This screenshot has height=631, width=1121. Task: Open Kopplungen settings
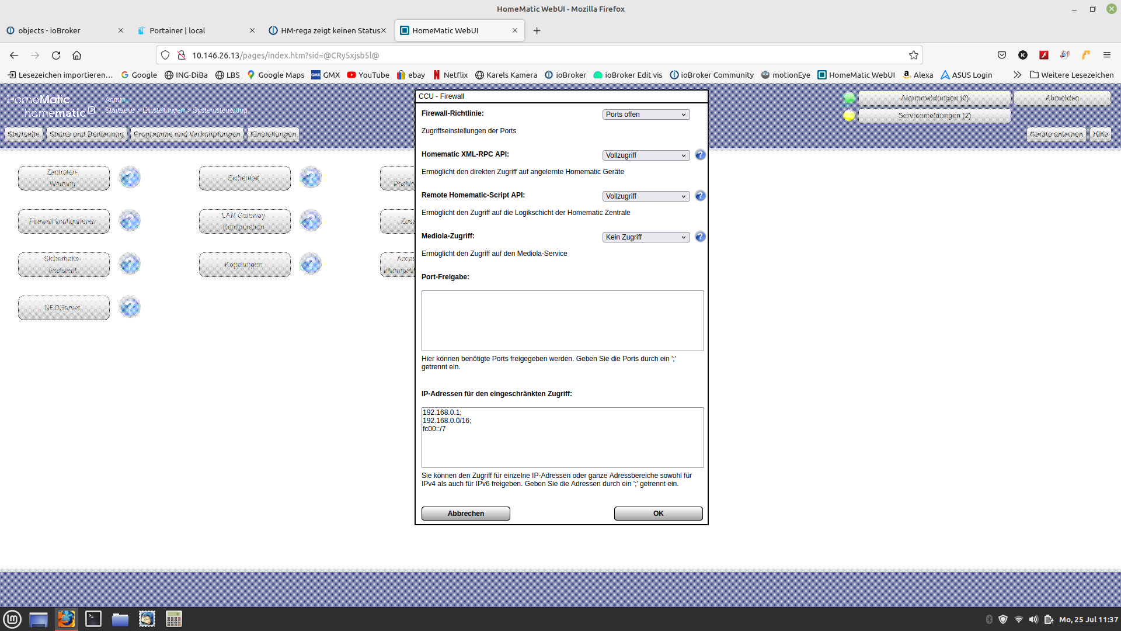(x=245, y=265)
